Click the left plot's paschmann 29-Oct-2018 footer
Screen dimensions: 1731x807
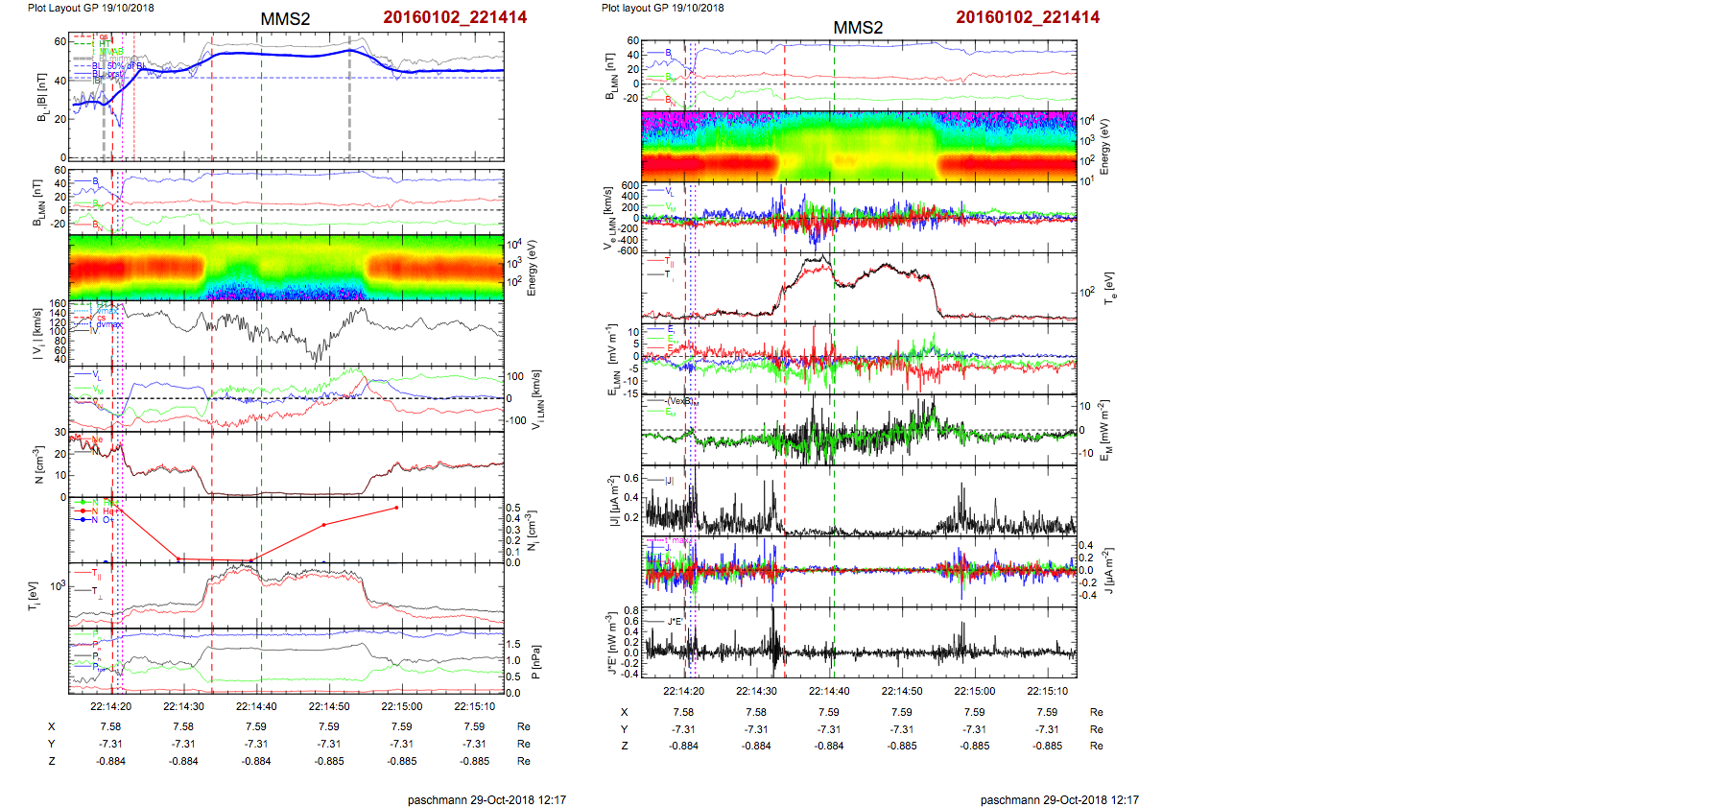486,799
